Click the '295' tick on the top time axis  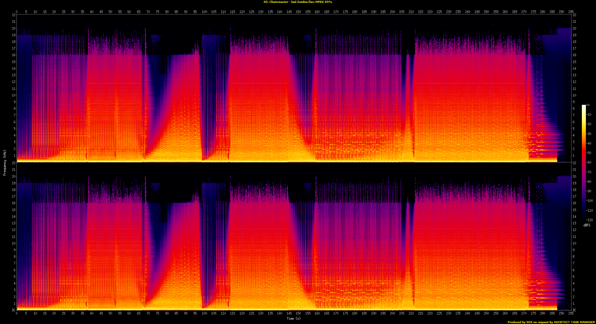571,12
